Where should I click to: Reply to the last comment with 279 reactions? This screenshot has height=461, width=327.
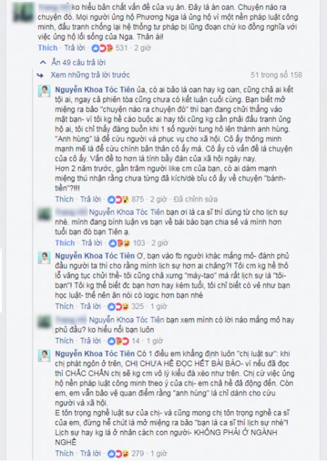click(91, 453)
